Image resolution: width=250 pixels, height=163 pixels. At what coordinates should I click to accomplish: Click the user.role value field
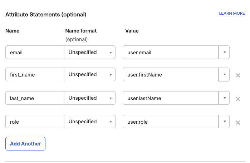[x=170, y=122]
